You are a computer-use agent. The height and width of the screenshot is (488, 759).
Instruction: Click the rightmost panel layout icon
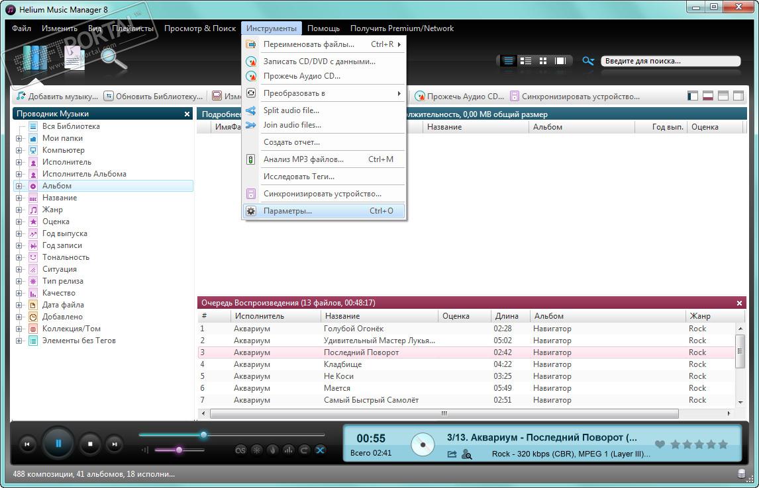coord(738,96)
